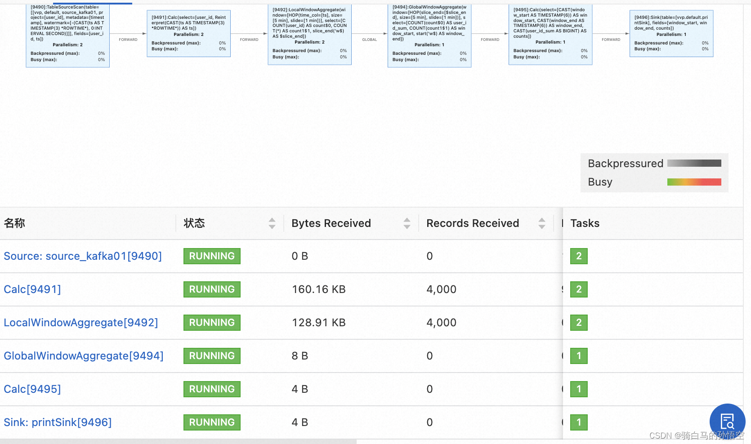Click tasks badge 2 in Calc[9491] row
The image size is (751, 444).
[x=579, y=289]
